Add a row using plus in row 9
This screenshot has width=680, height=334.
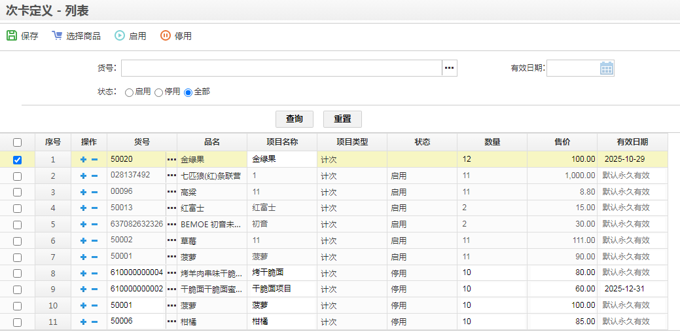(x=83, y=289)
